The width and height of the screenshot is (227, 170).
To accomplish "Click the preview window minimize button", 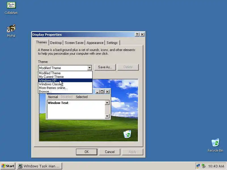I will pos(97,92).
